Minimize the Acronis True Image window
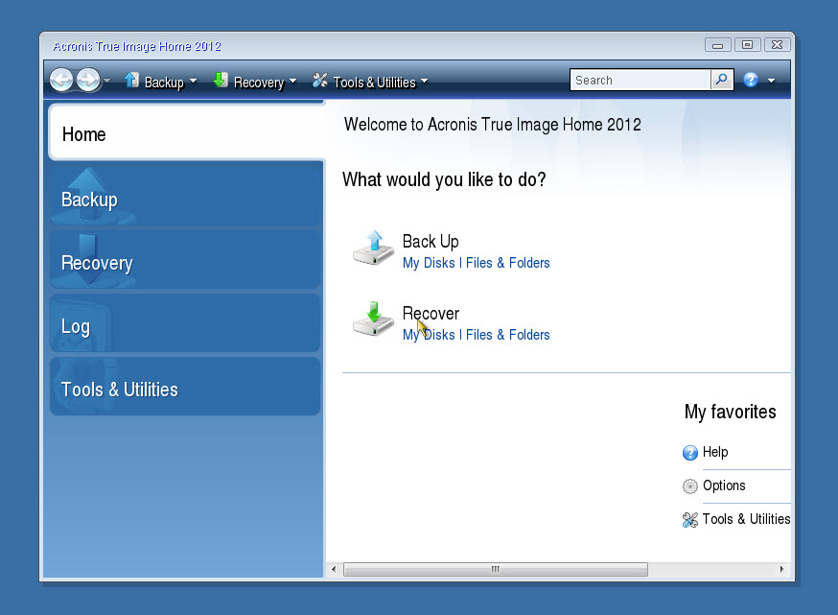This screenshot has width=838, height=615. point(717,45)
